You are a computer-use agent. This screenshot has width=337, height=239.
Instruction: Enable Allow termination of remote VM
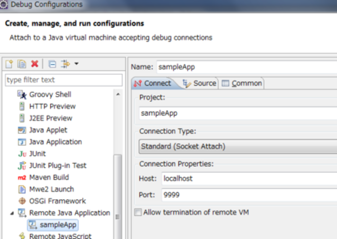tap(138, 213)
